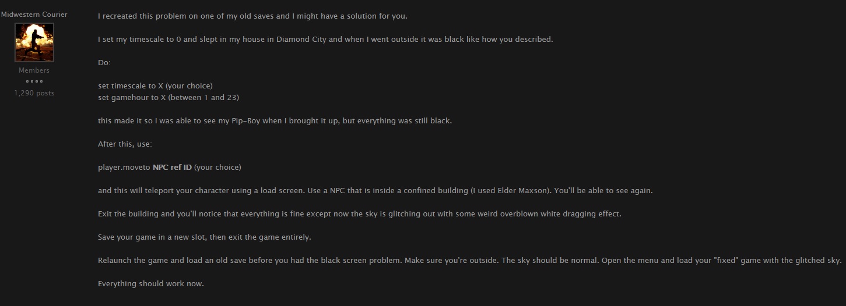
Task: Click the rank pips under Members
Action: tap(34, 81)
